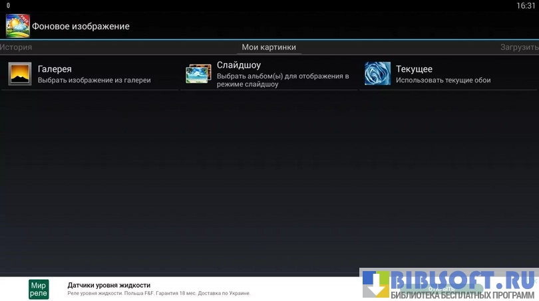
Task: Choose the Слайдшоу option title
Action: (238, 65)
